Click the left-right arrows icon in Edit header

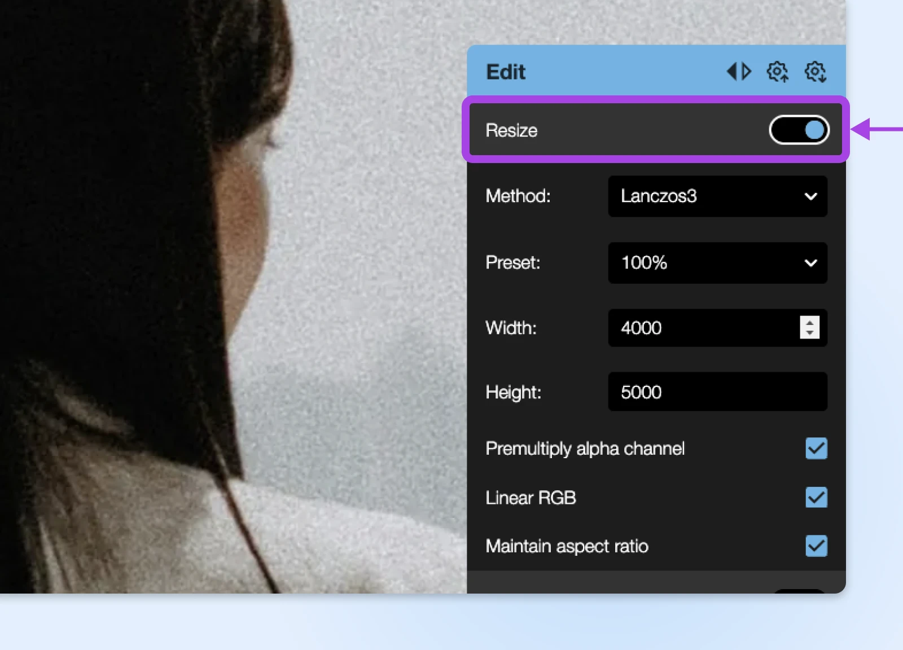pyautogui.click(x=739, y=72)
